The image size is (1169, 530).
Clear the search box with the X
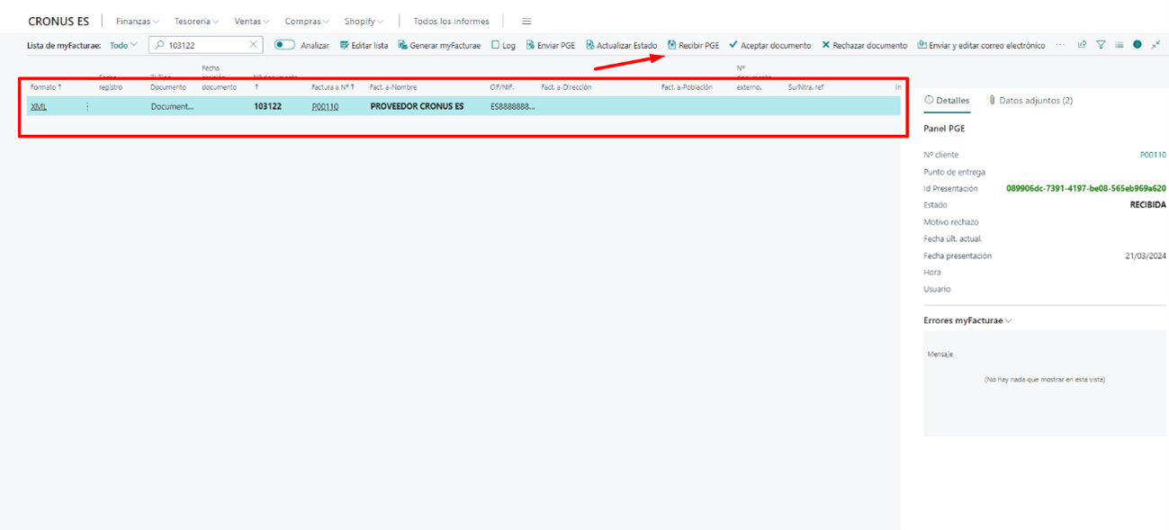(x=253, y=45)
